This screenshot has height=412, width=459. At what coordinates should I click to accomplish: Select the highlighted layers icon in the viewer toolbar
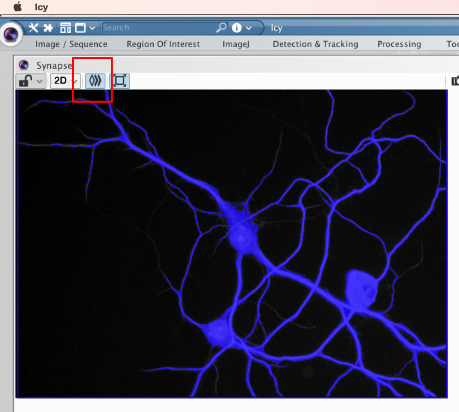[x=95, y=81]
